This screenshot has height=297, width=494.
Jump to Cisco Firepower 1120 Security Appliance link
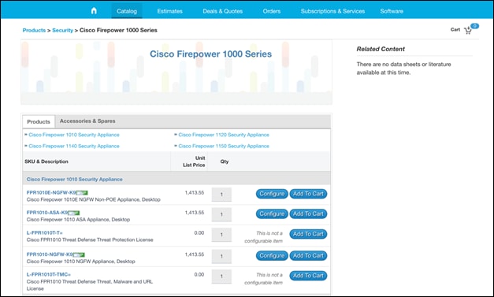(224, 135)
